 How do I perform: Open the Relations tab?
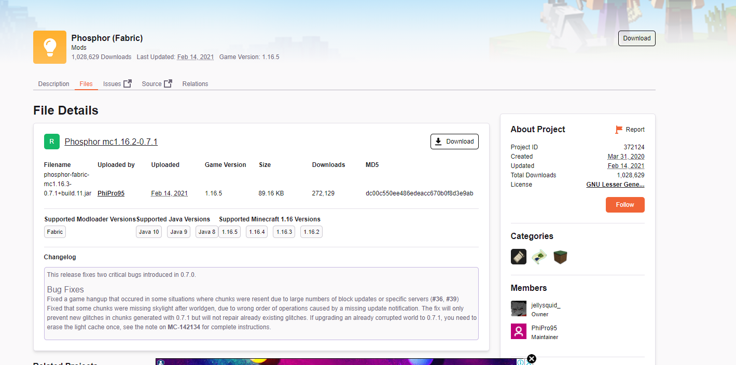pyautogui.click(x=195, y=84)
